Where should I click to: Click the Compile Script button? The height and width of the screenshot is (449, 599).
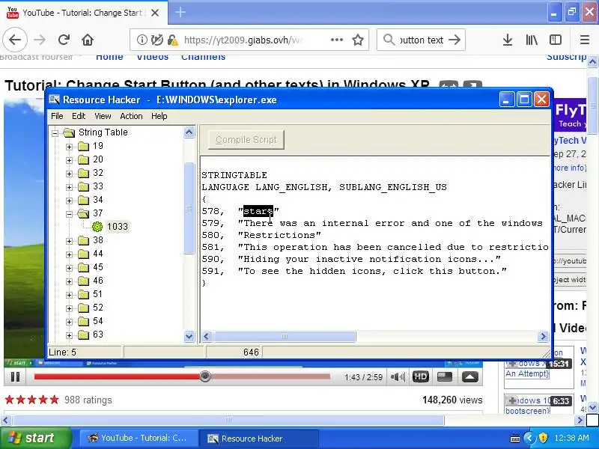point(246,140)
